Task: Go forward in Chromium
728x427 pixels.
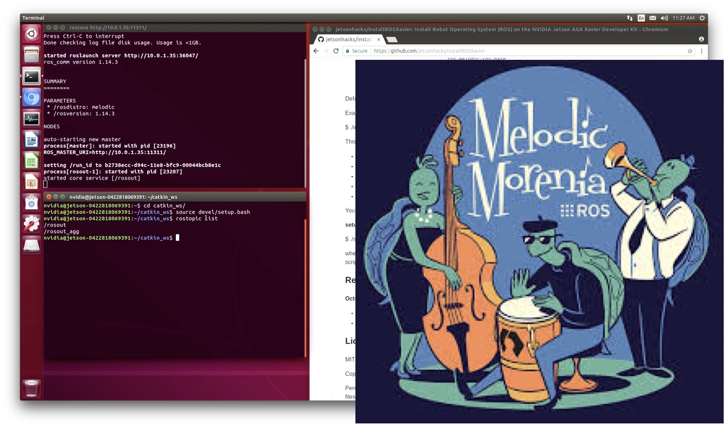Action: click(326, 51)
